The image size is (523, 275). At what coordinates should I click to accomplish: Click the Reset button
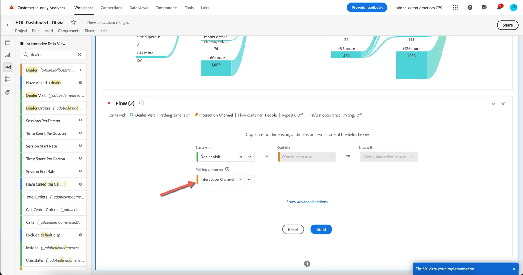point(293,229)
